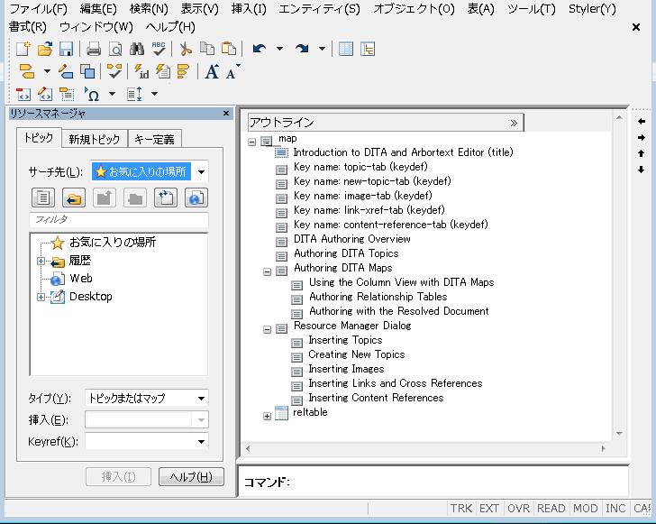Select Inserting Content References in outline
Screen dimensions: 656x524
376,398
